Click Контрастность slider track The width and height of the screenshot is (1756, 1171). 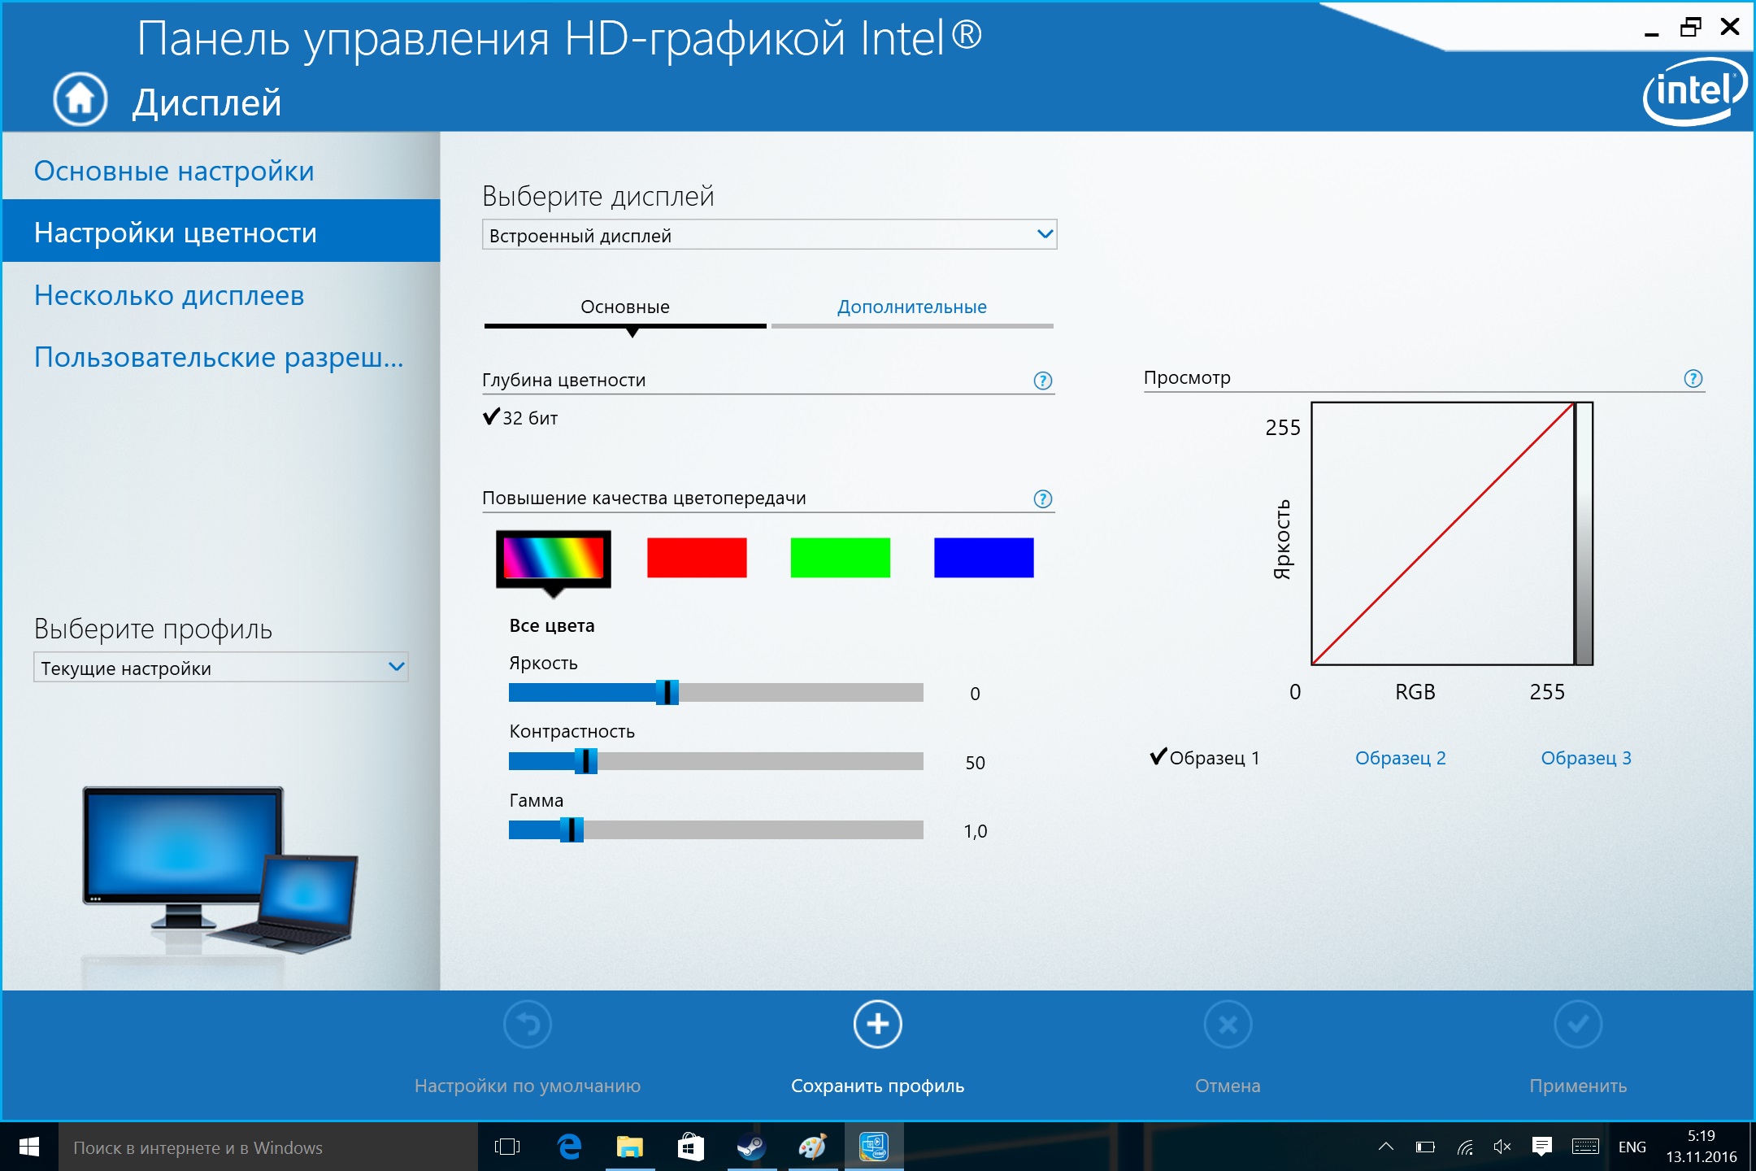(716, 761)
